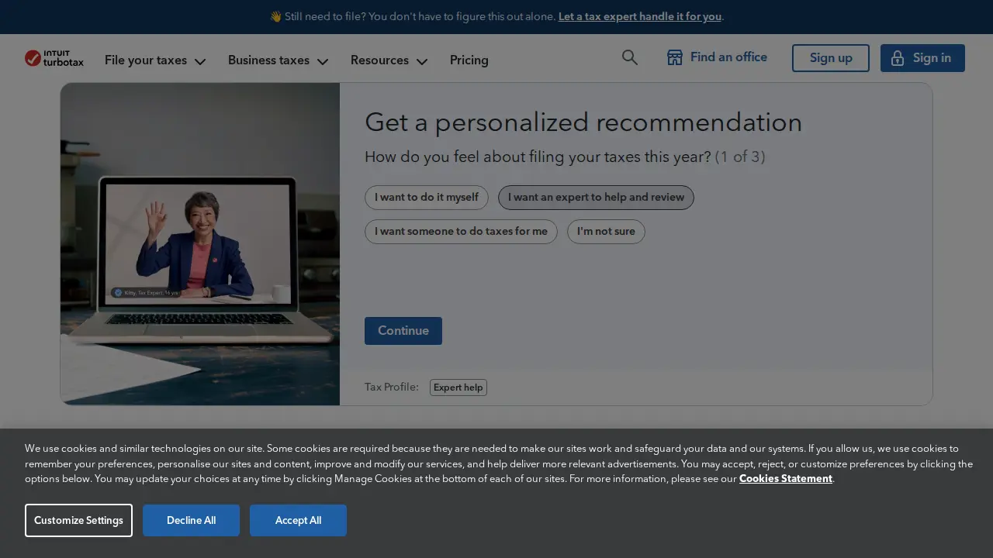Open the Resources dropdown

(389, 60)
